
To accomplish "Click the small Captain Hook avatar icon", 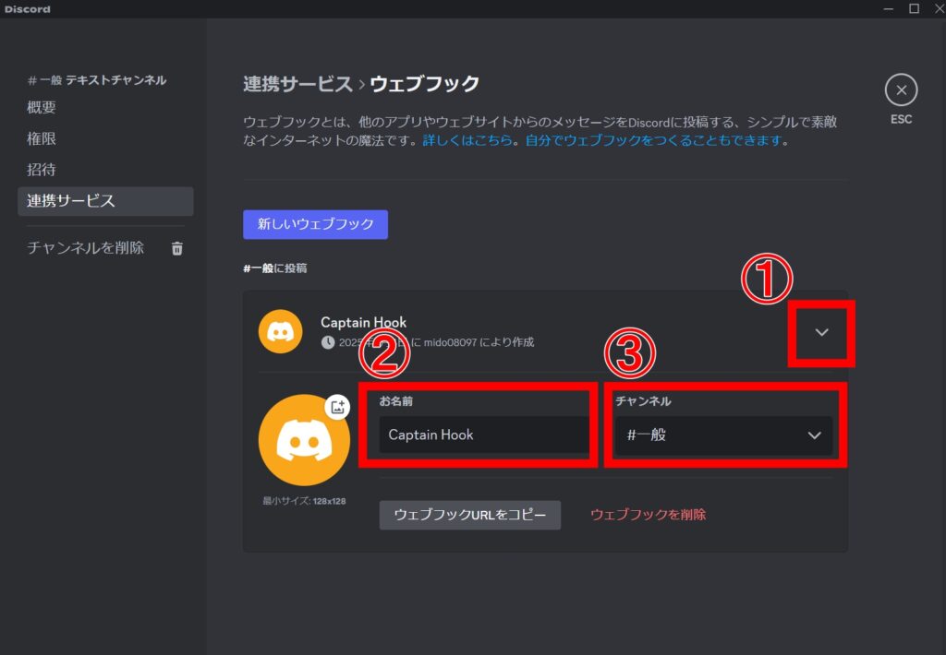I will 281,331.
